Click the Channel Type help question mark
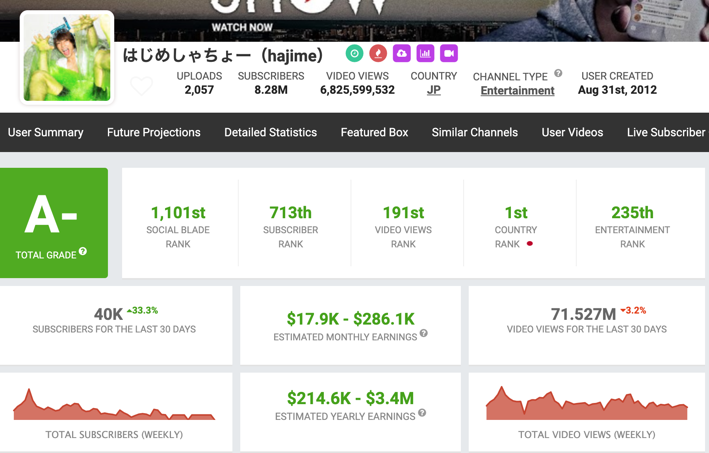 pos(558,73)
